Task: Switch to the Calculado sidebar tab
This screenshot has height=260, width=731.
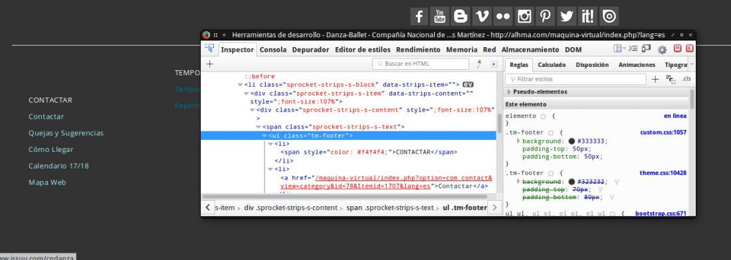Action: (552, 64)
